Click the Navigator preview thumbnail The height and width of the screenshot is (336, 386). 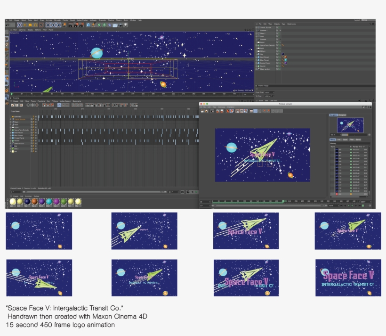point(350,125)
